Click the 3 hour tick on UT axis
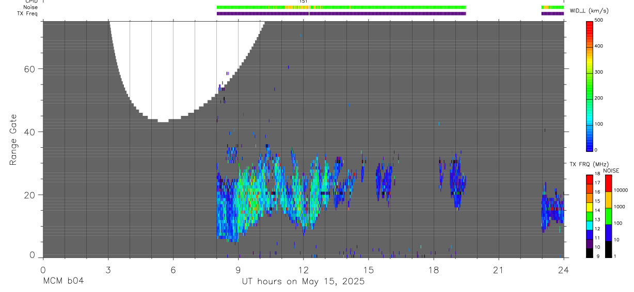Image resolution: width=634 pixels, height=292 pixels. click(108, 269)
